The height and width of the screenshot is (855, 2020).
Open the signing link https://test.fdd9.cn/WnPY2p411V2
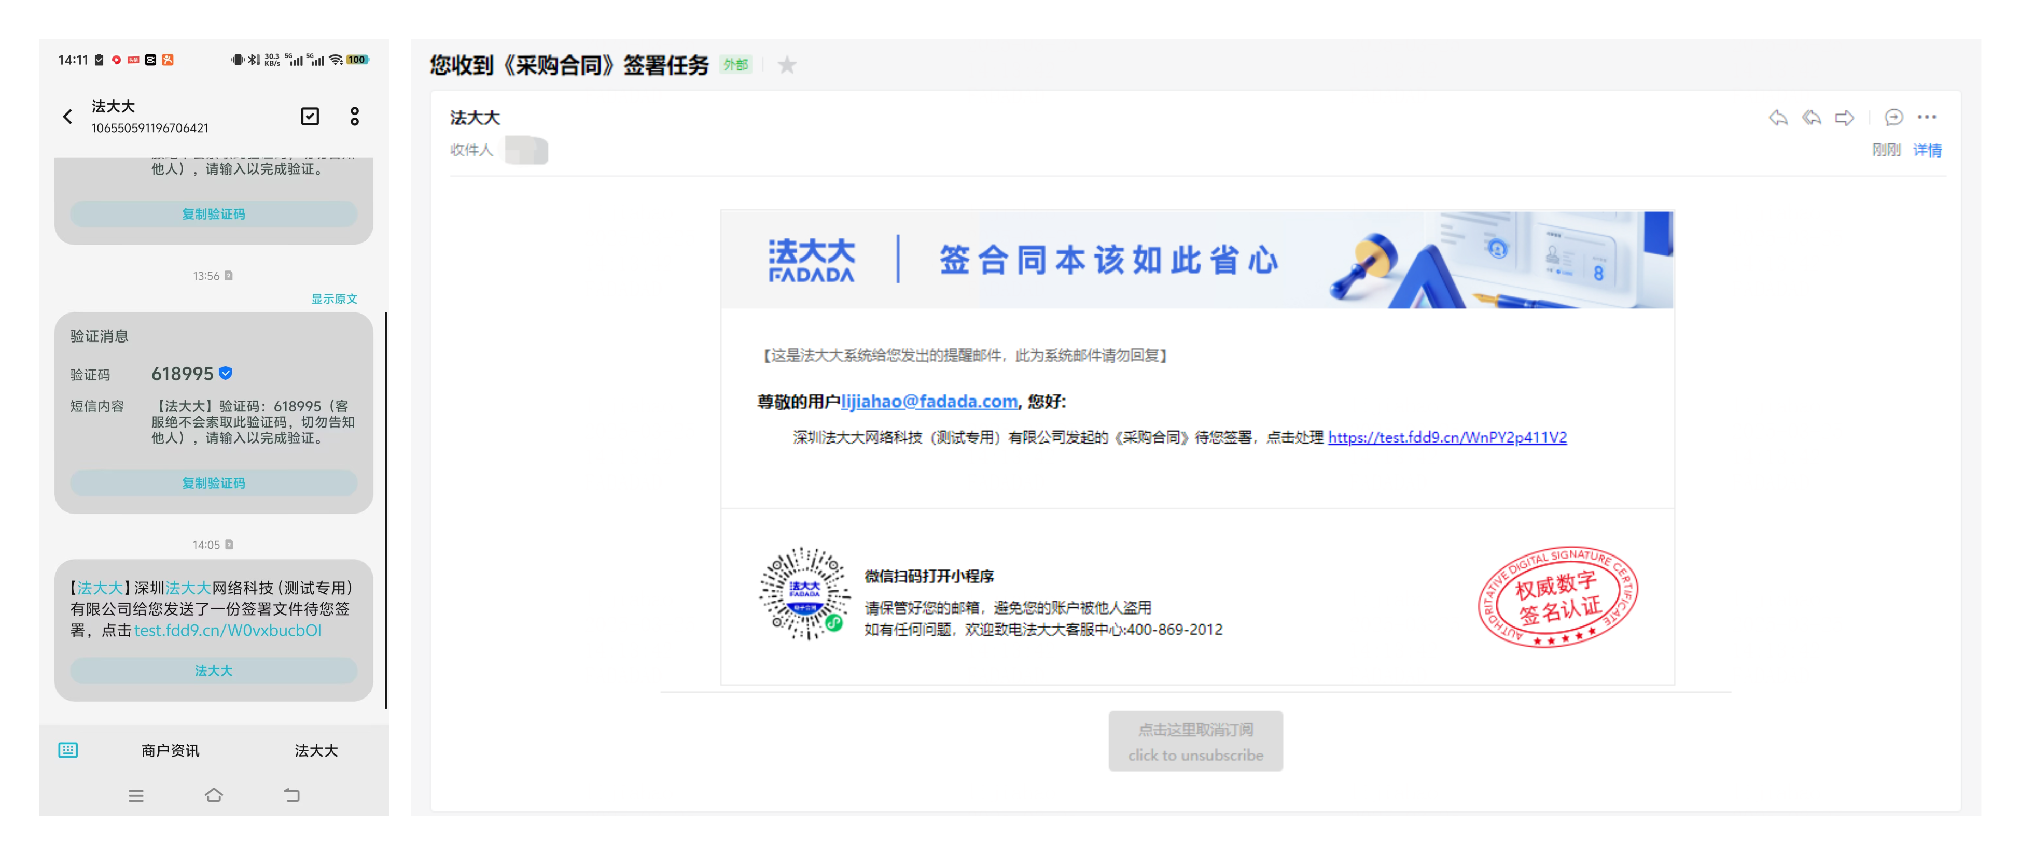tap(1447, 437)
